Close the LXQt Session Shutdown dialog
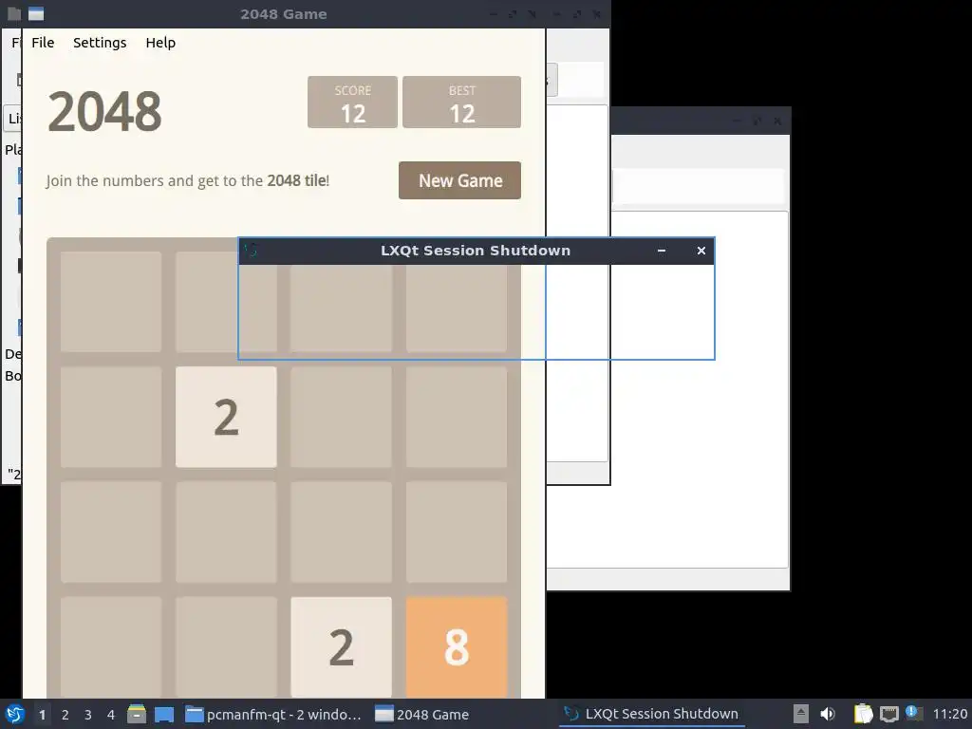 pyautogui.click(x=701, y=251)
